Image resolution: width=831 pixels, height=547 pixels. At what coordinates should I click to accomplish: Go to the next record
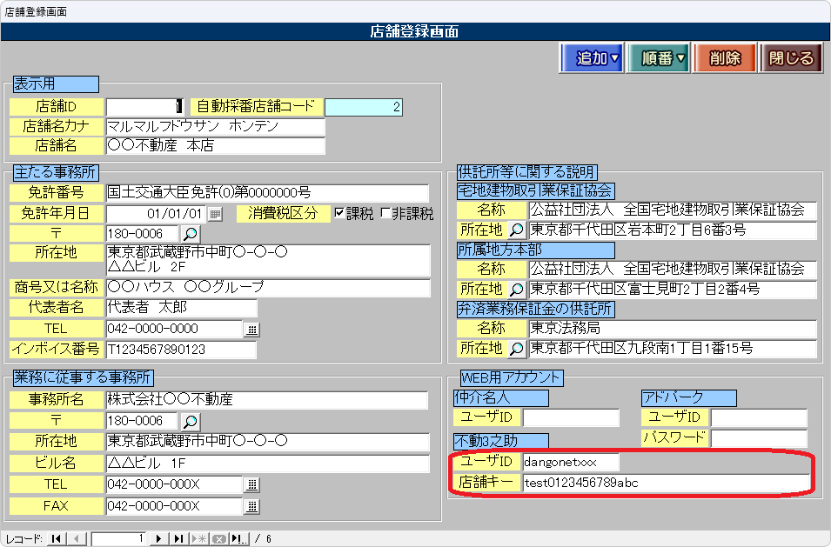161,539
